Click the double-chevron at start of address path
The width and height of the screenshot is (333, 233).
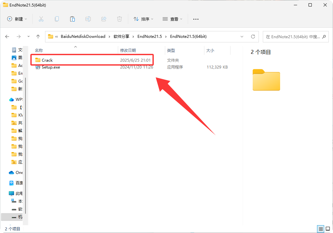(56, 37)
